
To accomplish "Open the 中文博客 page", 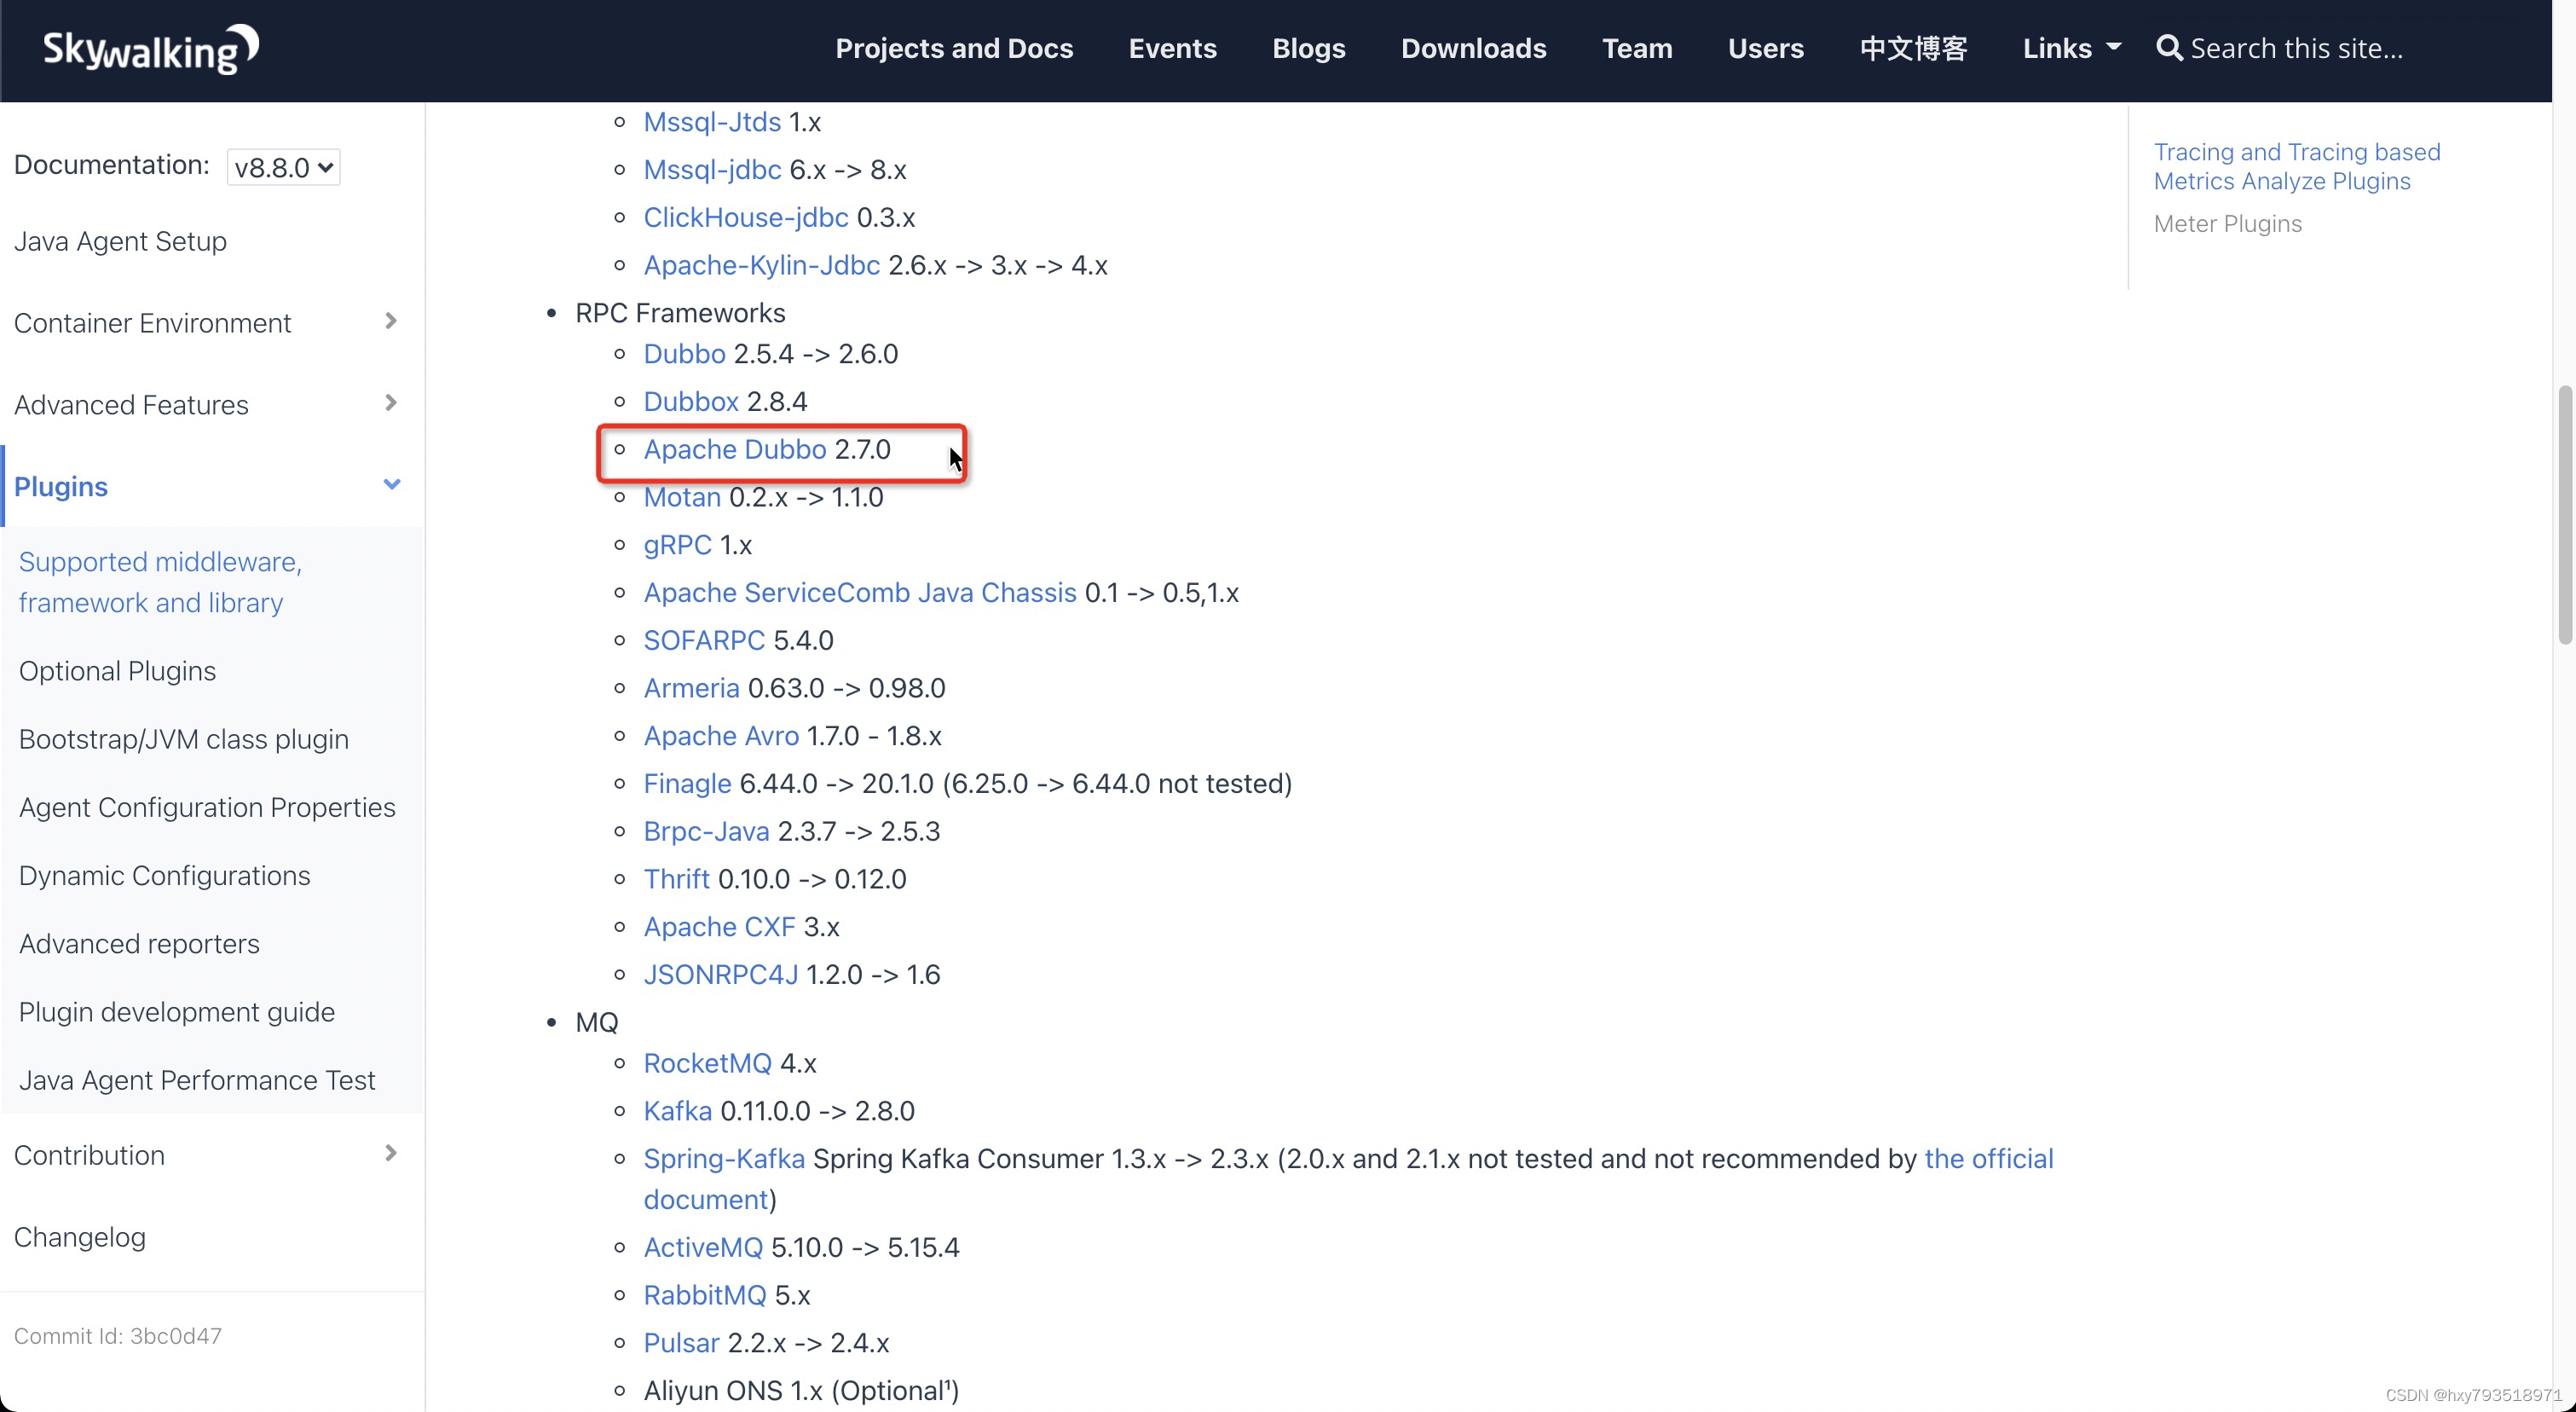I will pyautogui.click(x=1913, y=48).
